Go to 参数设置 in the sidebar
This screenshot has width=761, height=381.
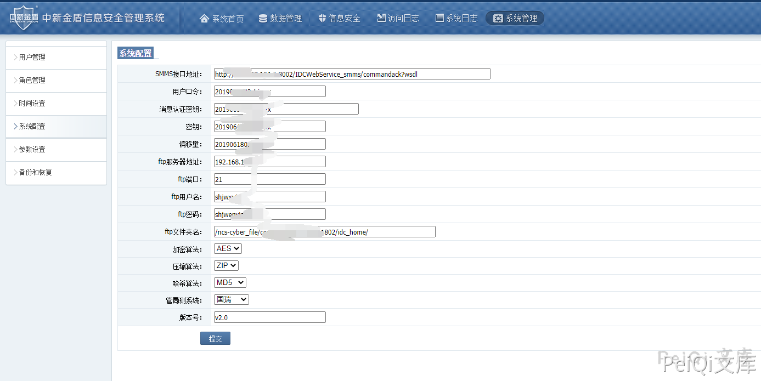point(56,150)
